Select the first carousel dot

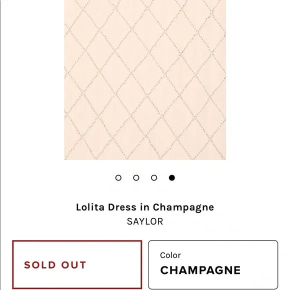click(x=118, y=177)
